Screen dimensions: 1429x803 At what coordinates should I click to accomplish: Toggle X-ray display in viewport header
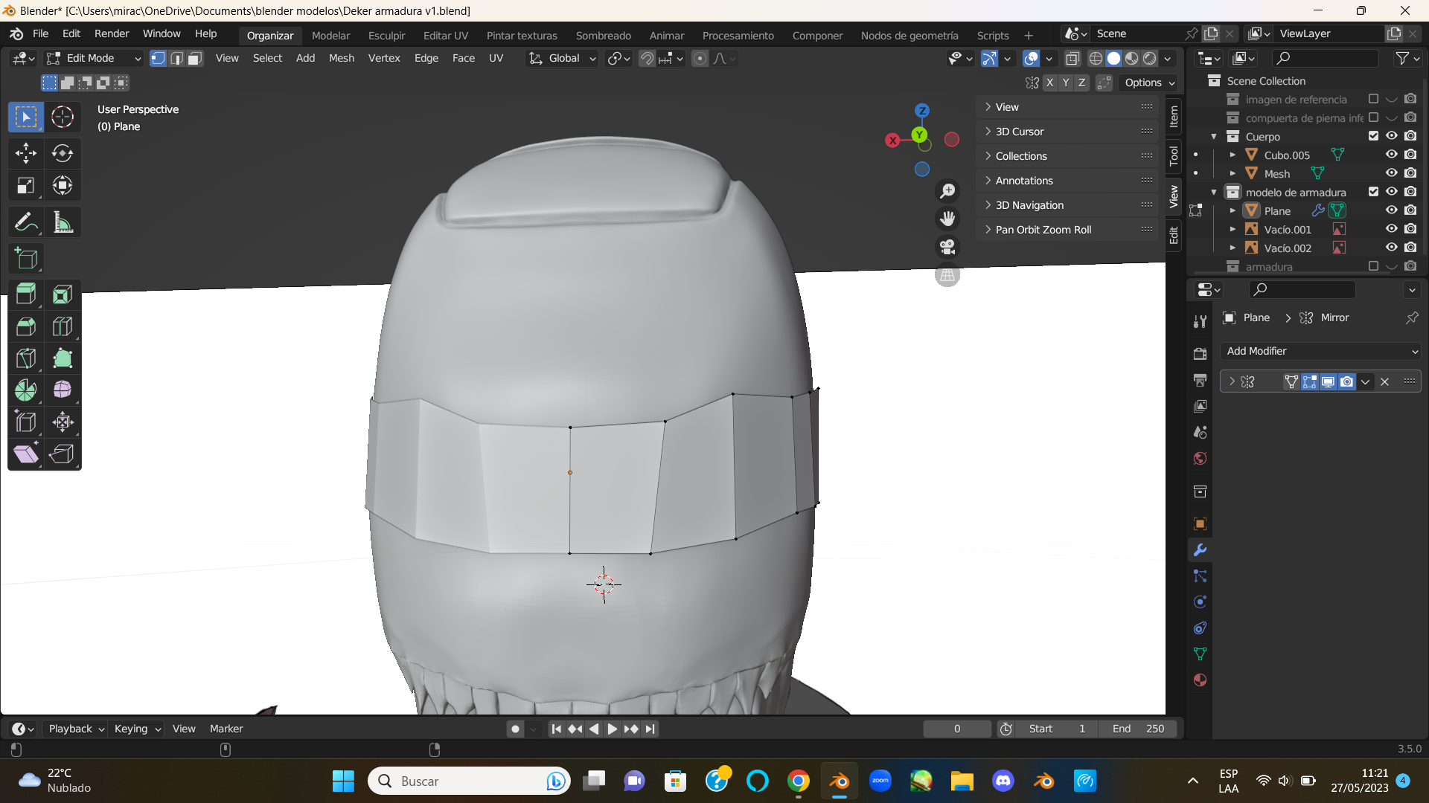pos(1072,59)
